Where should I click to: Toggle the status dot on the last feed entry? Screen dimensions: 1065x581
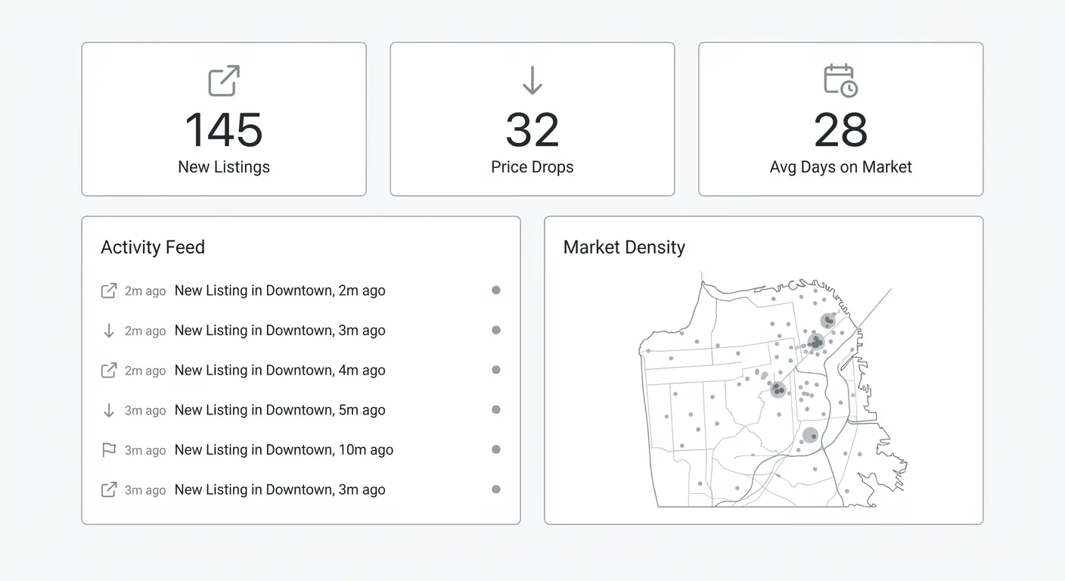point(496,489)
